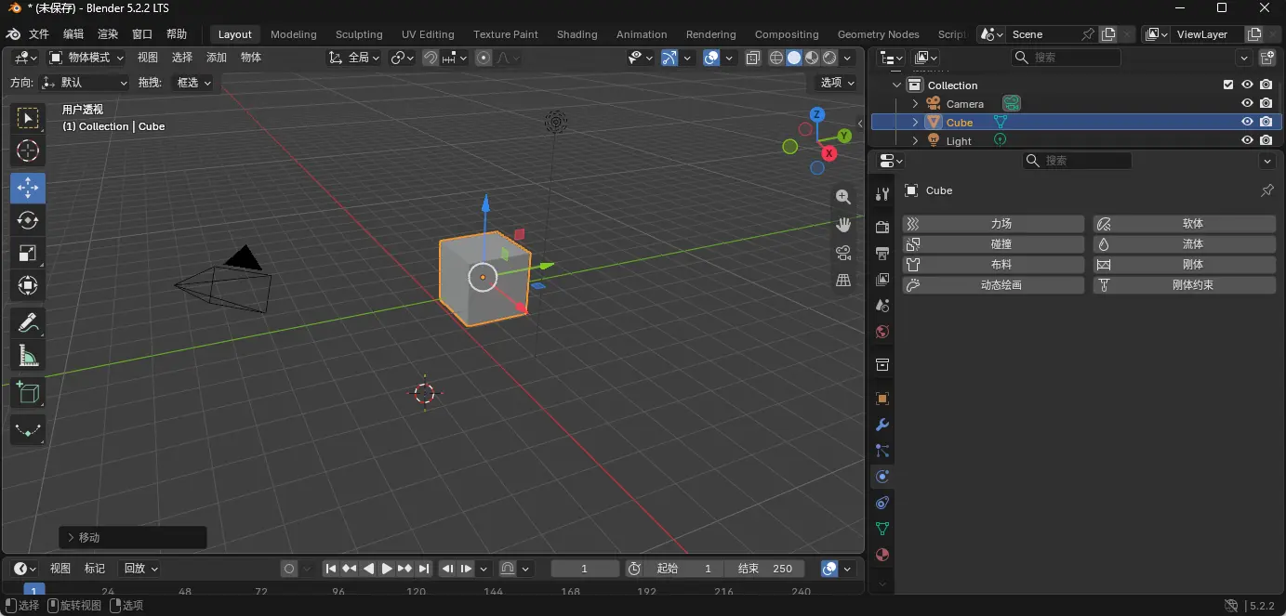The height and width of the screenshot is (616, 1286).
Task: Hide the Light in viewport
Action: click(1248, 140)
